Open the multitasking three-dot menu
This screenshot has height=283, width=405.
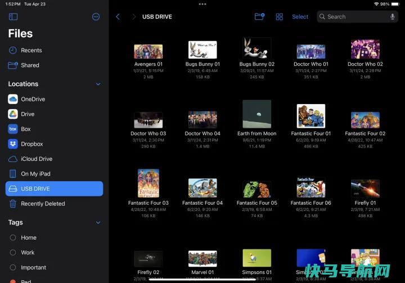(x=202, y=4)
